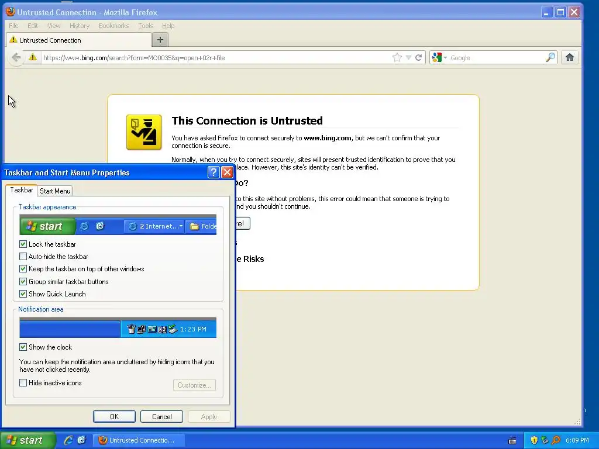Open a new tab with the plus button

coord(160,40)
